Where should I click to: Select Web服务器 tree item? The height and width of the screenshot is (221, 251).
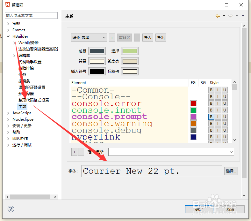pyautogui.click(x=28, y=43)
